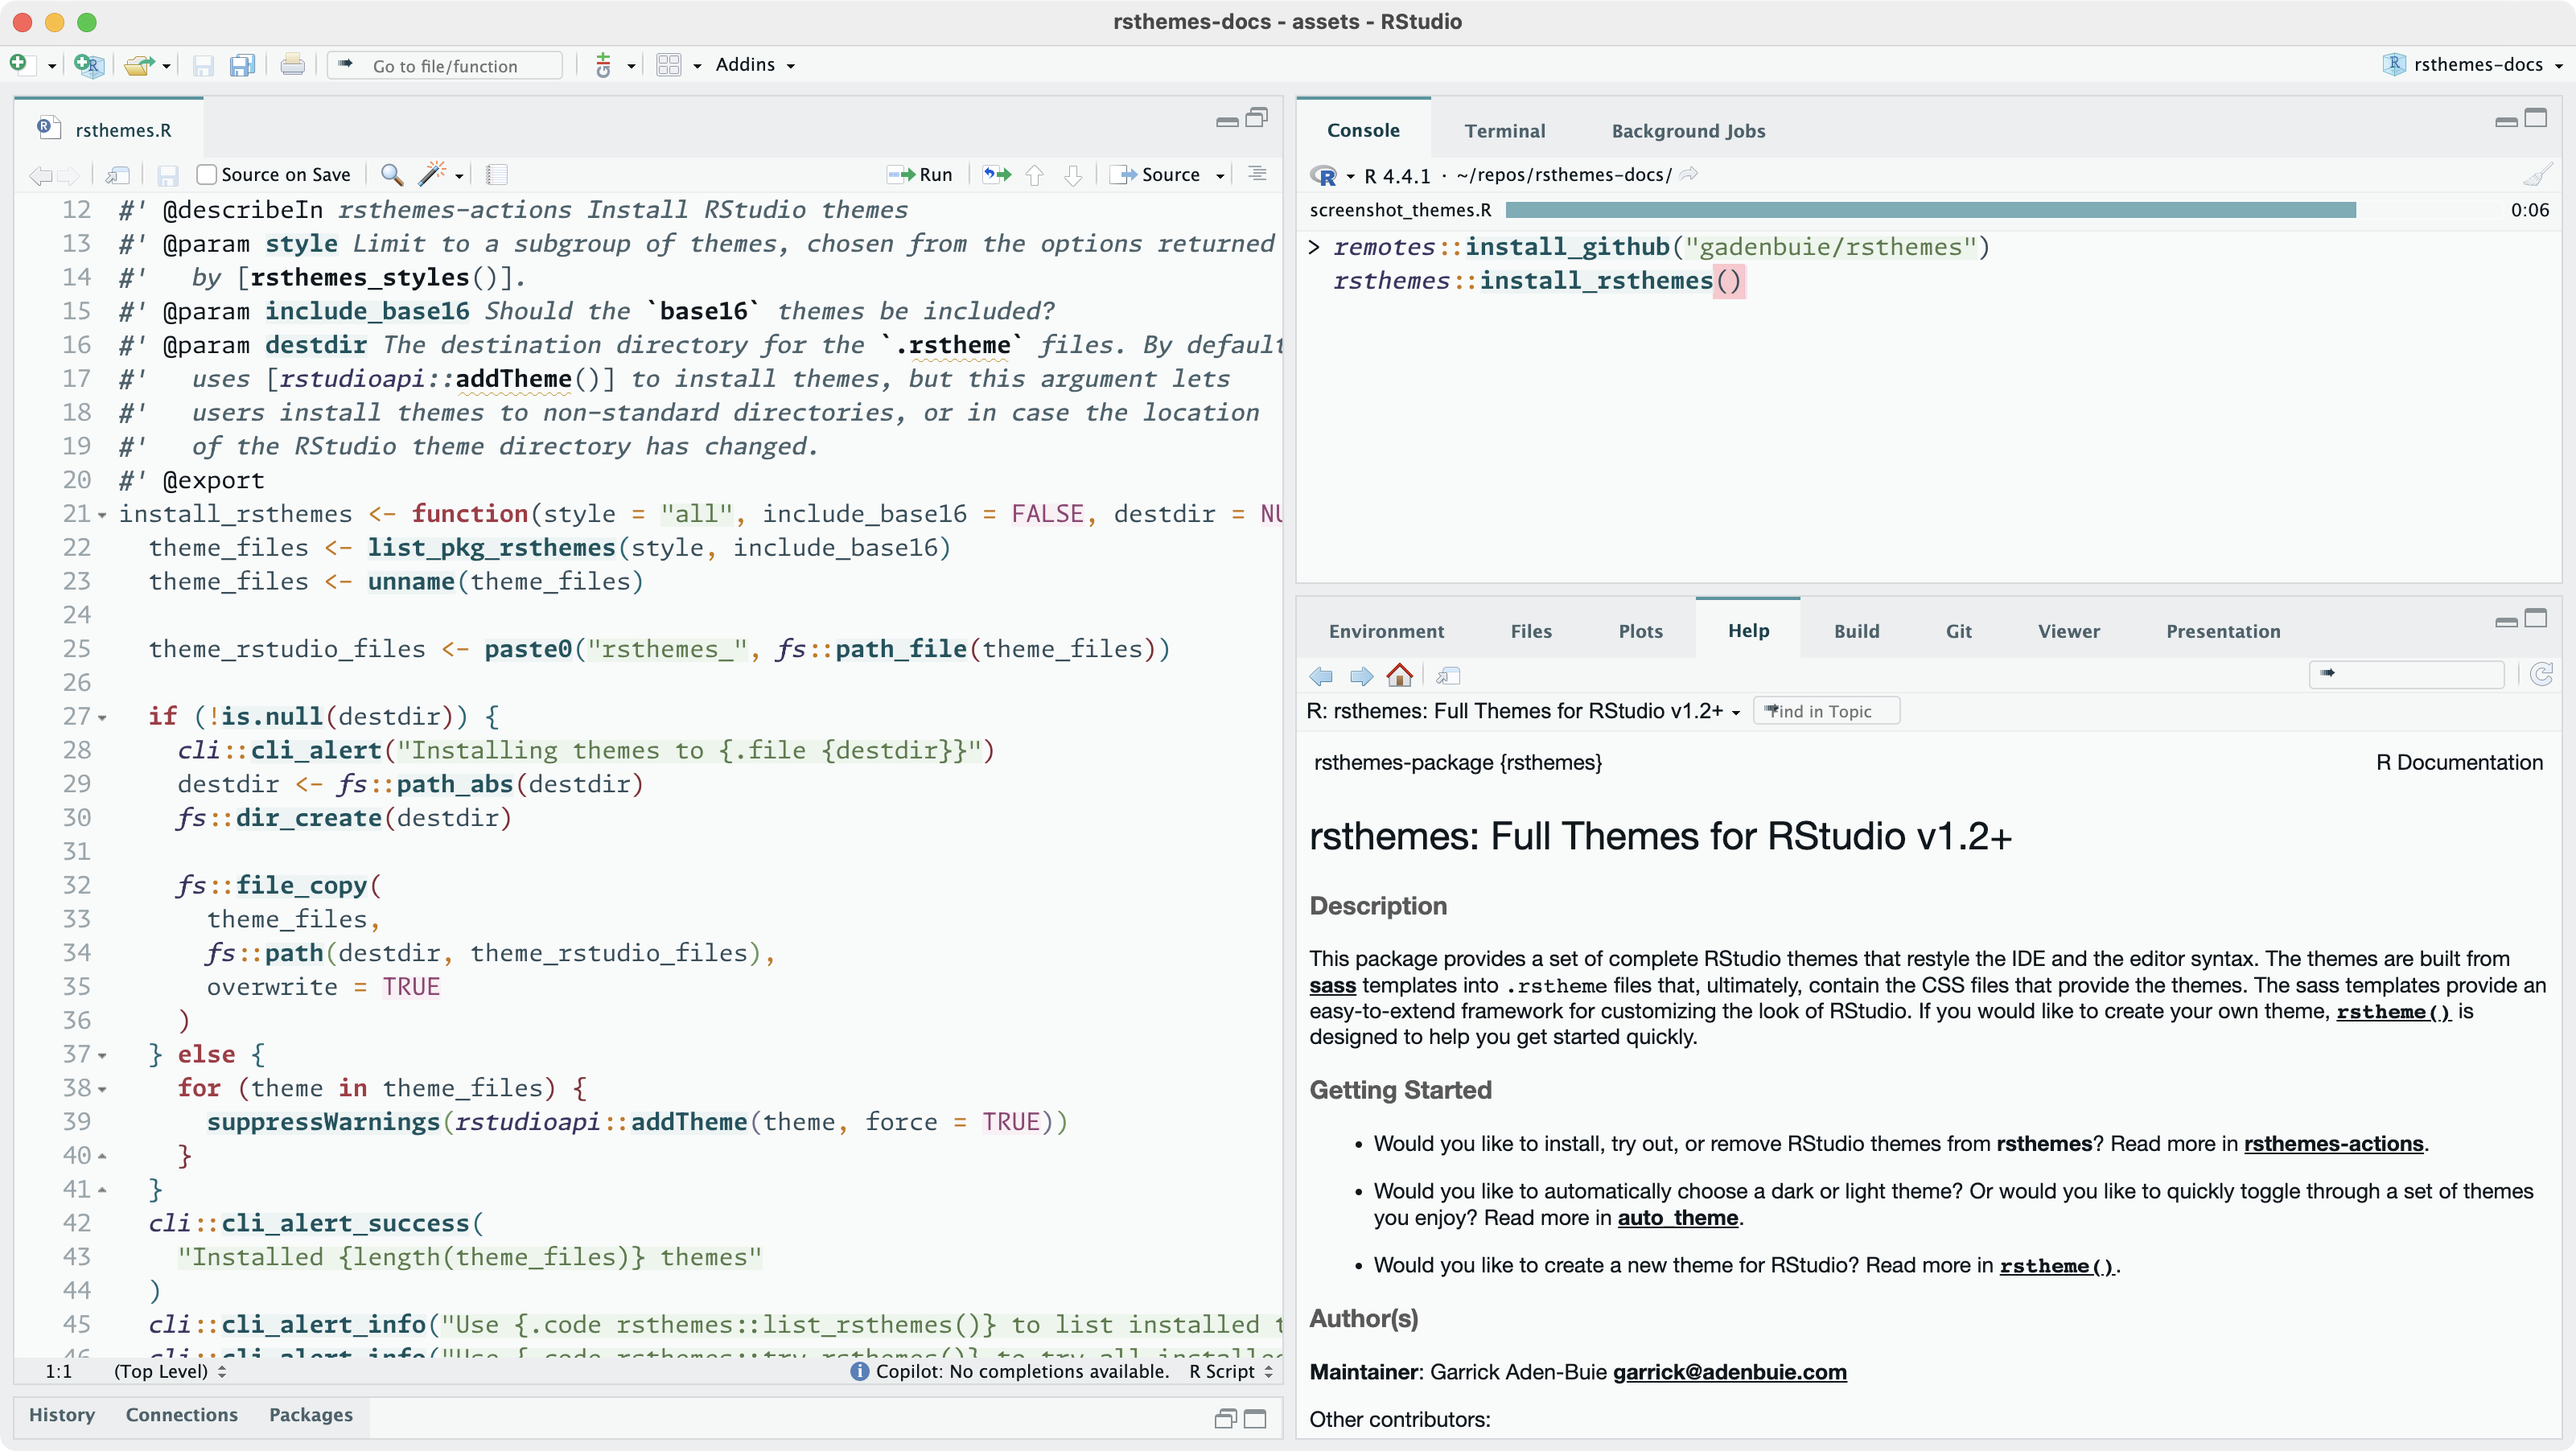Click the Help pane refresh icon
This screenshot has width=2576, height=1451.
[x=2541, y=675]
